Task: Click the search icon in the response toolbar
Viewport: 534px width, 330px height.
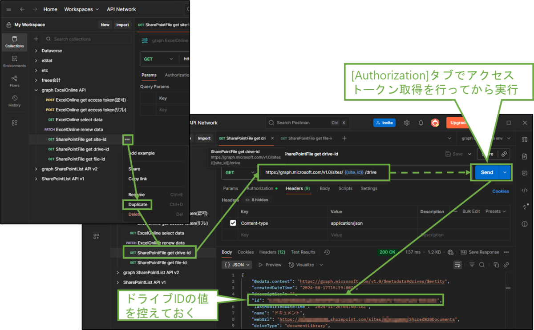Action: pos(482,265)
